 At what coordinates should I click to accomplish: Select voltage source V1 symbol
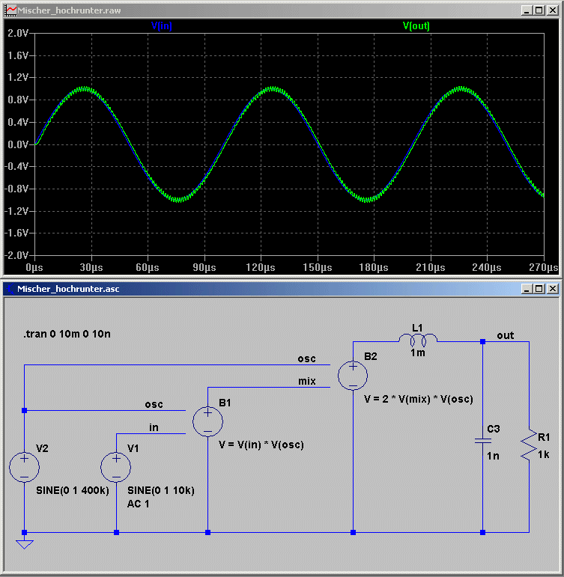pyautogui.click(x=116, y=467)
